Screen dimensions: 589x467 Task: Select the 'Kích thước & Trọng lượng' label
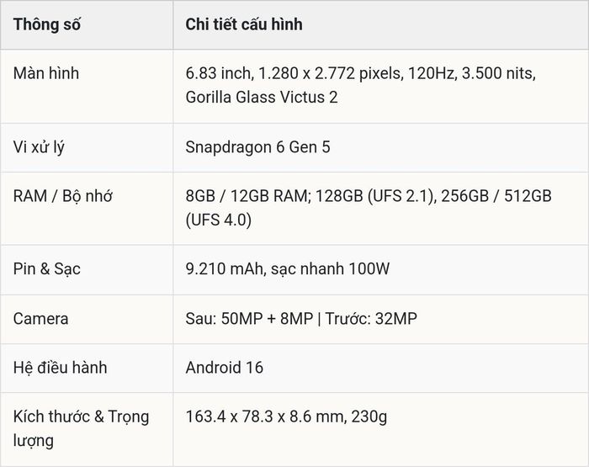point(81,428)
